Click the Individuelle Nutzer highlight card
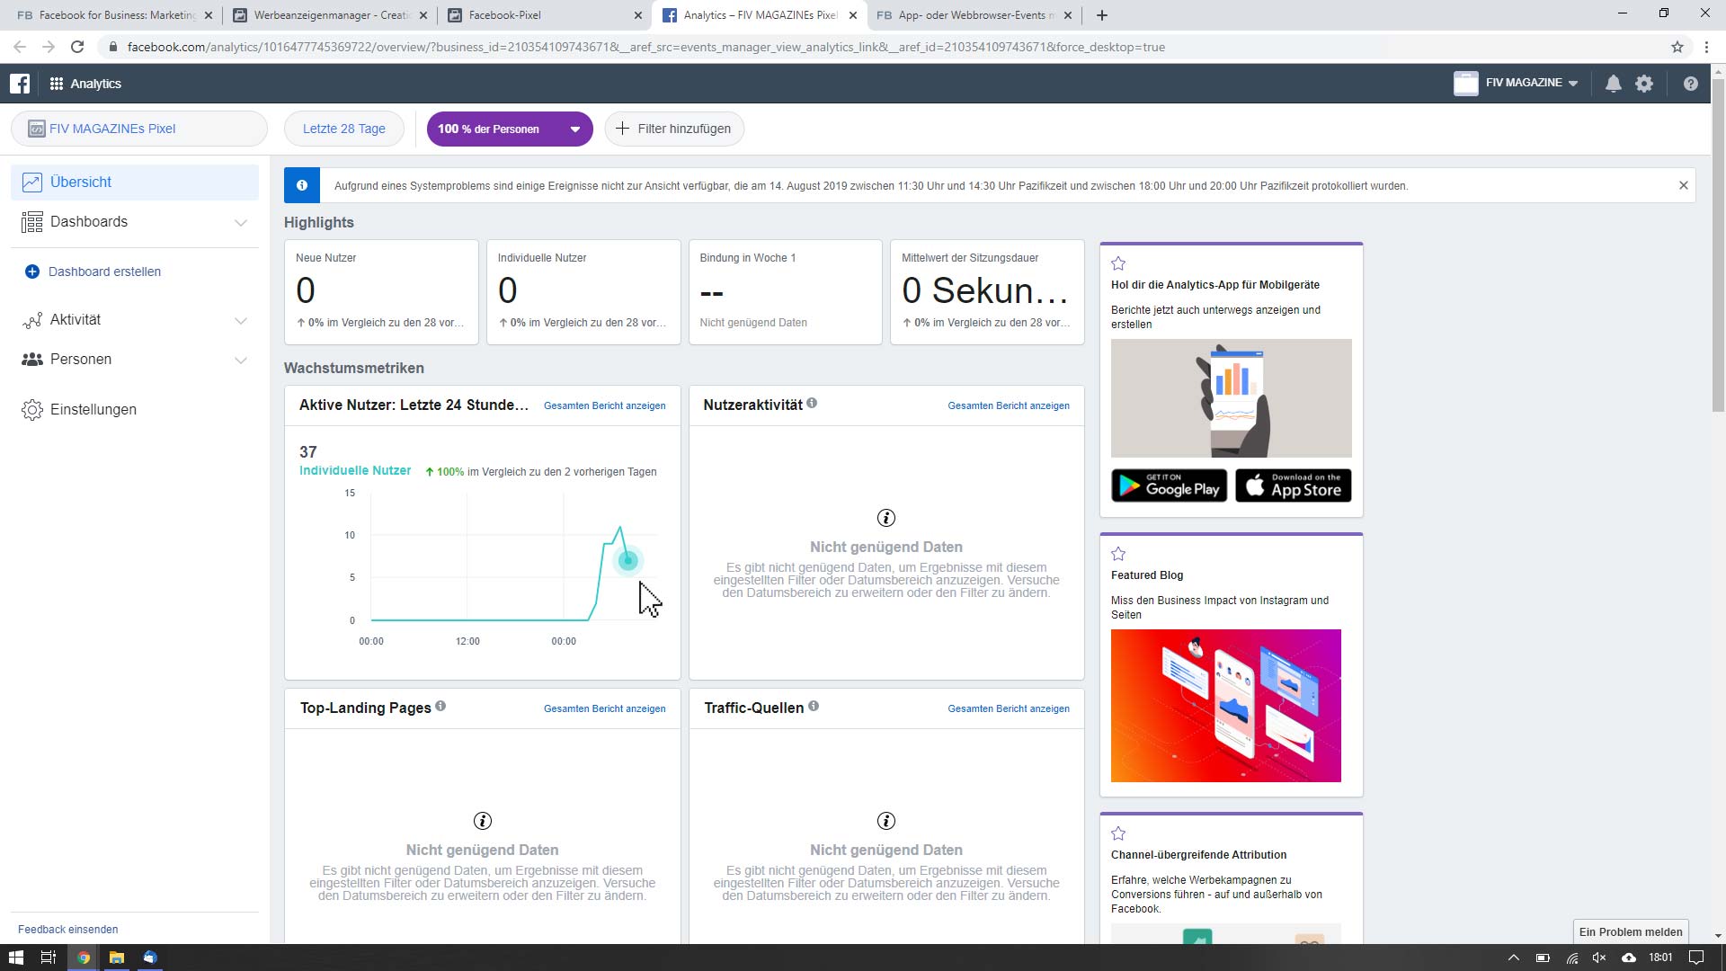 [x=583, y=292]
